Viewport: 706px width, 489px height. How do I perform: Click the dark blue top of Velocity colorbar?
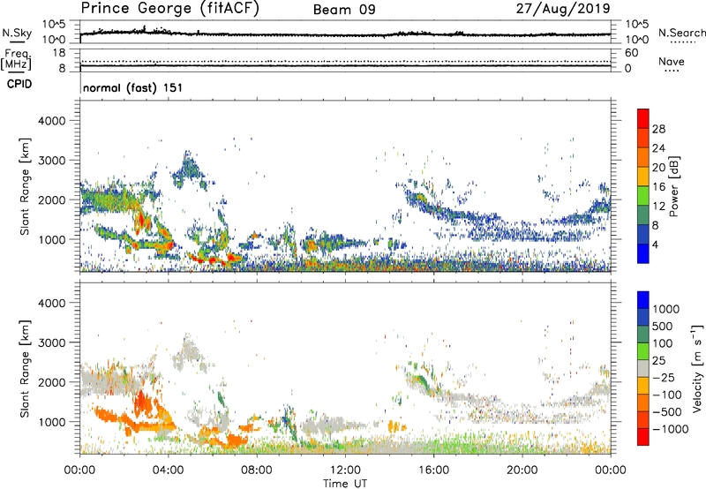[643, 300]
